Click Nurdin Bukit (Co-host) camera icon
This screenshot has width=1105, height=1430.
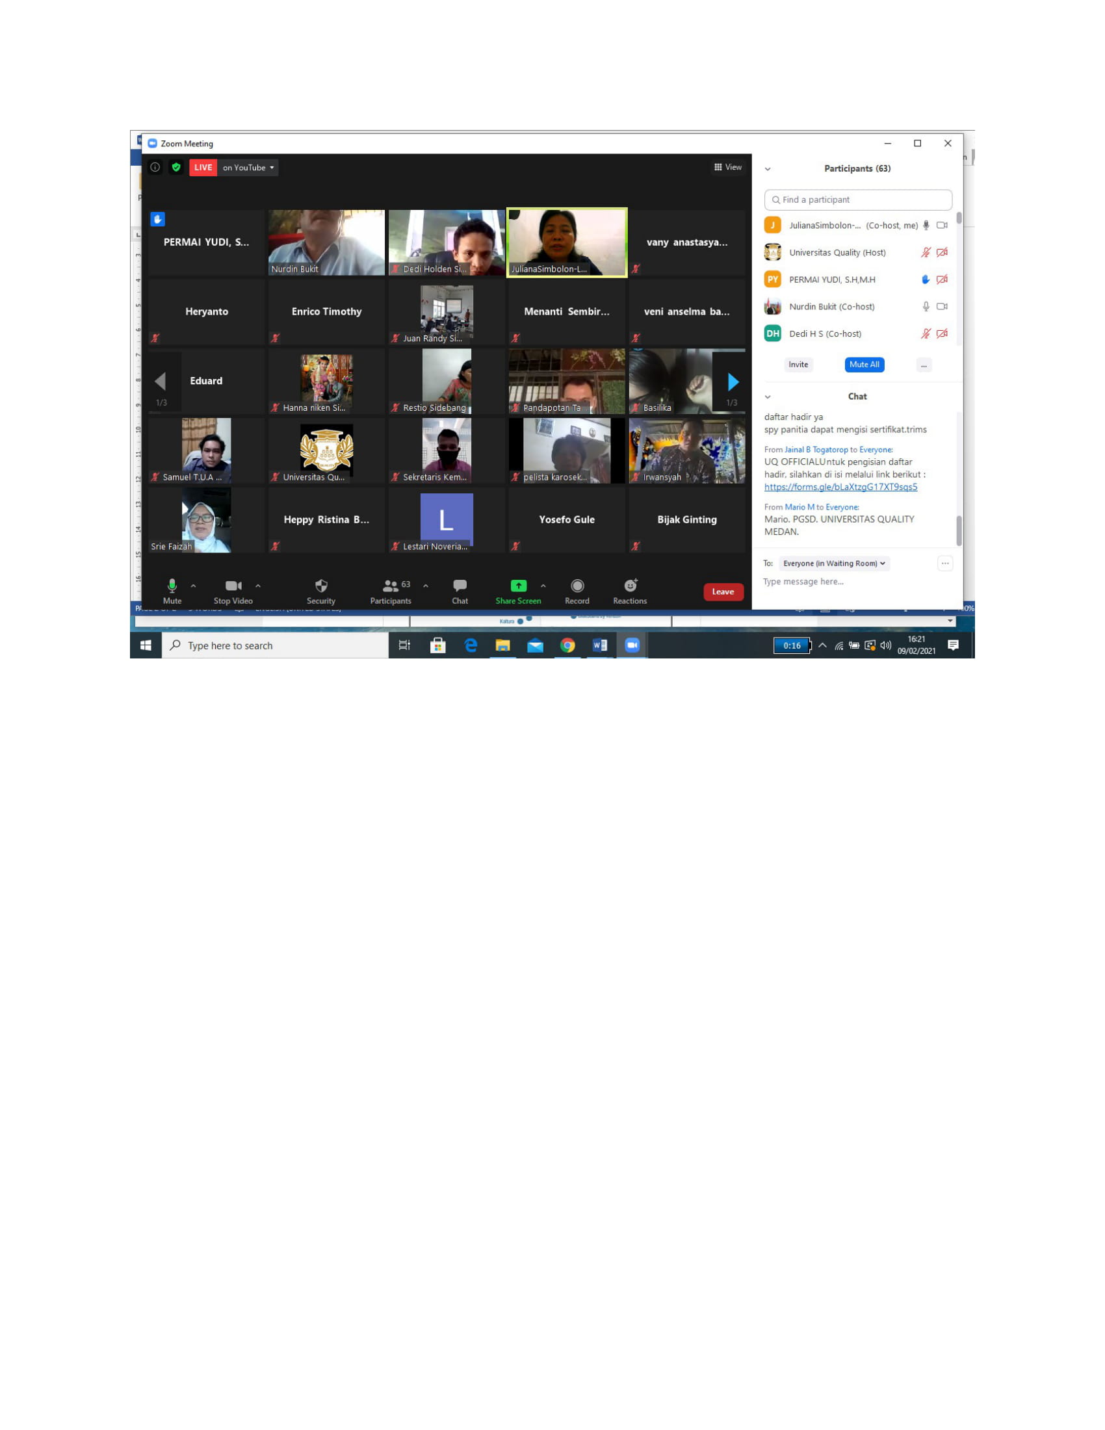click(942, 306)
